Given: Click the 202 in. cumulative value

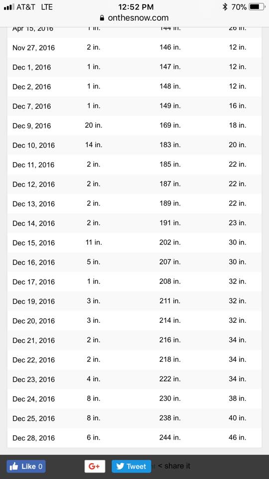Looking at the screenshot, I should tap(170, 243).
